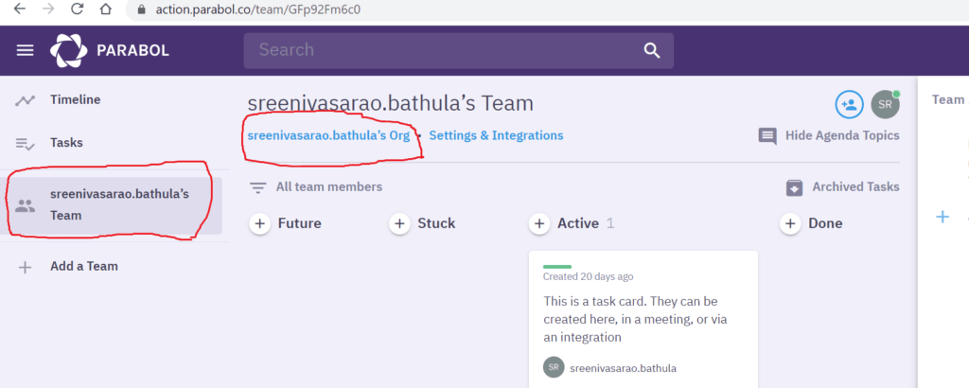
Task: Open Archived Tasks
Action: tap(855, 186)
